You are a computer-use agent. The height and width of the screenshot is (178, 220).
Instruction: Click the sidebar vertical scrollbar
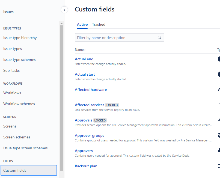(x=61, y=96)
